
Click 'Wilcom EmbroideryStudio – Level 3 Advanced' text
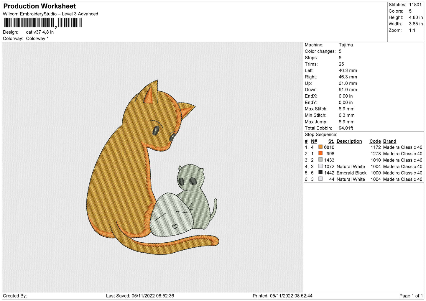coord(50,14)
